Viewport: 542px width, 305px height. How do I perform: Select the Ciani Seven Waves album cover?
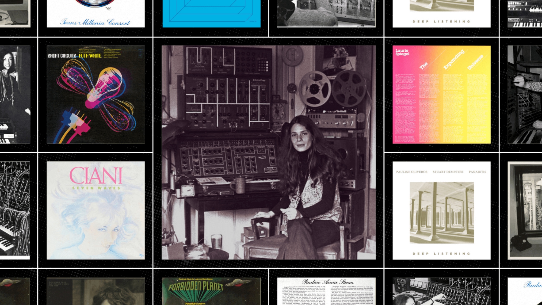(x=96, y=210)
